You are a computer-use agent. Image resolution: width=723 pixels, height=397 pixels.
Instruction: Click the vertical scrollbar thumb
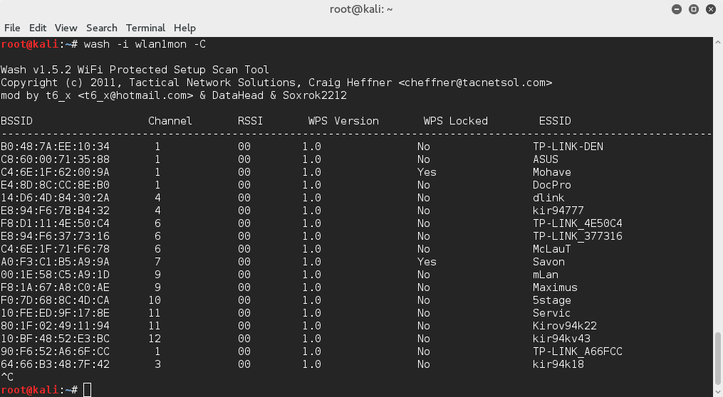tap(717, 363)
